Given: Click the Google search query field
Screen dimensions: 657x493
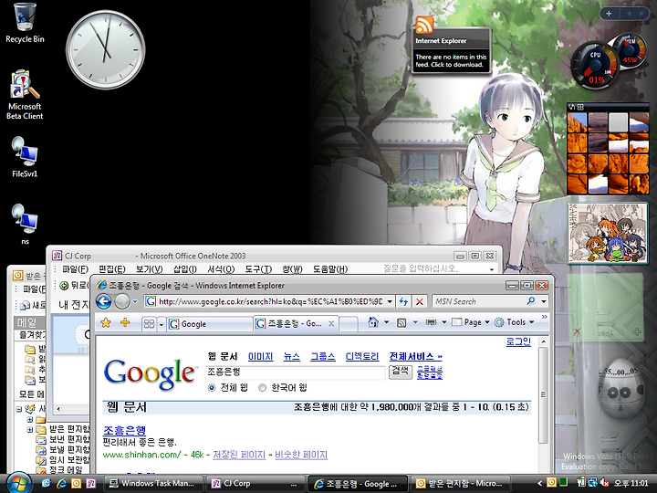Looking at the screenshot, I should 295,372.
